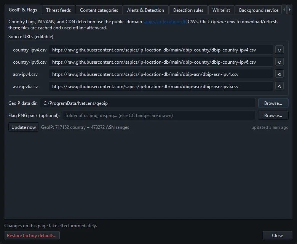Click Restore factory defaults
The width and height of the screenshot is (297, 244).
32,236
